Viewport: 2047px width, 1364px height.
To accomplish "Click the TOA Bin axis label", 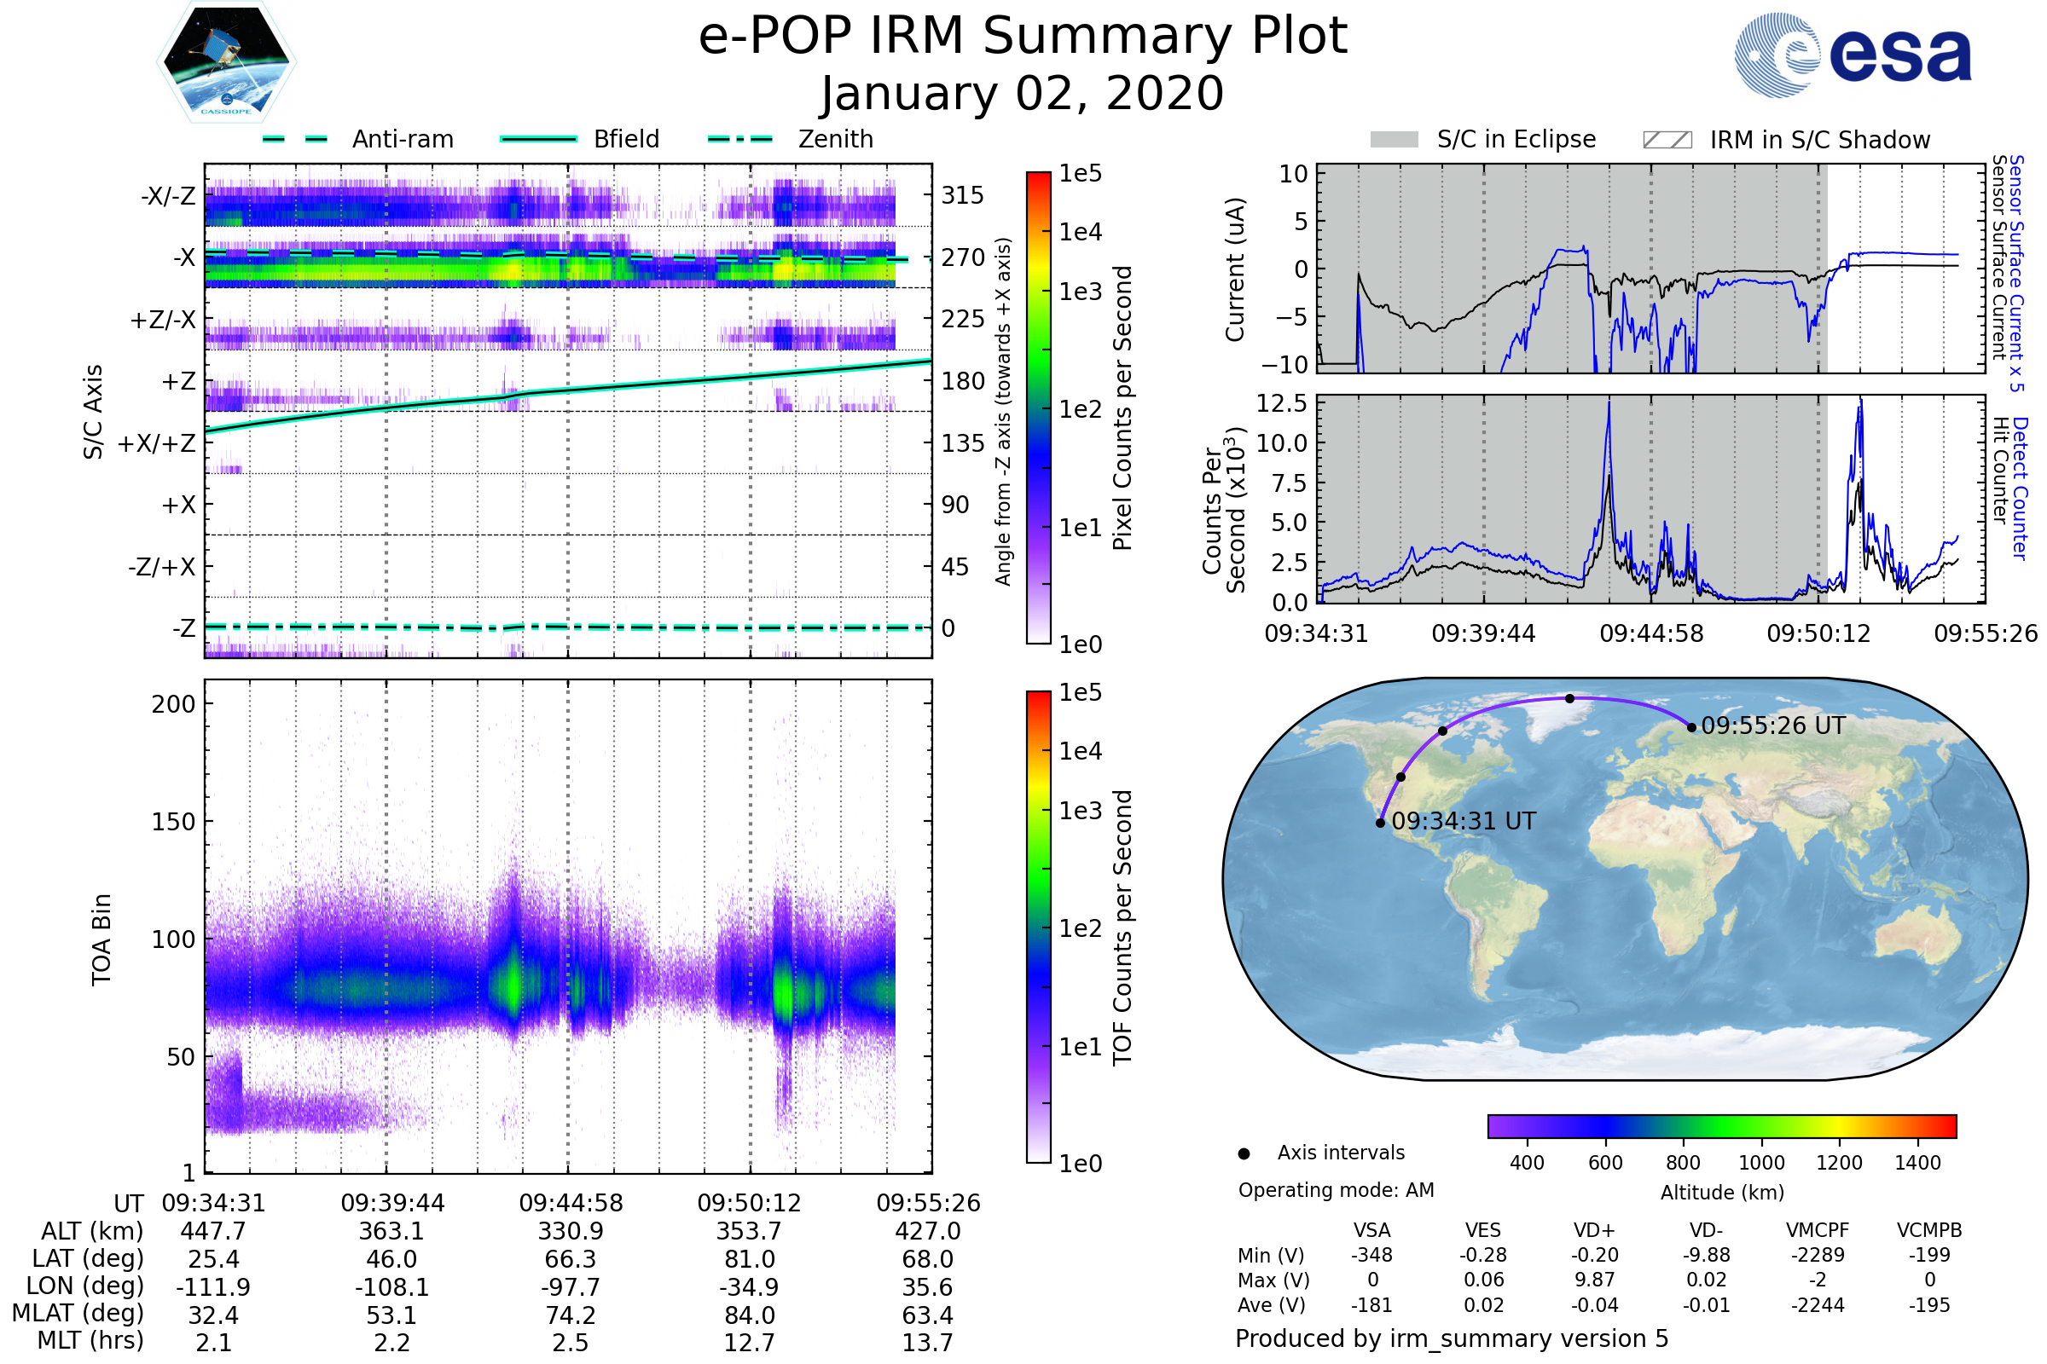I will point(101,939).
